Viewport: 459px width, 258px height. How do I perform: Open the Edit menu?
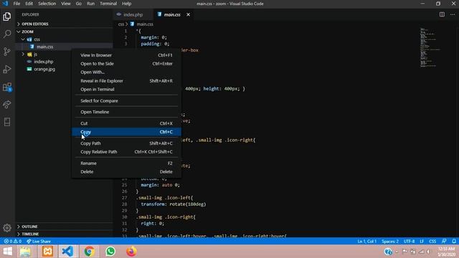(29, 4)
